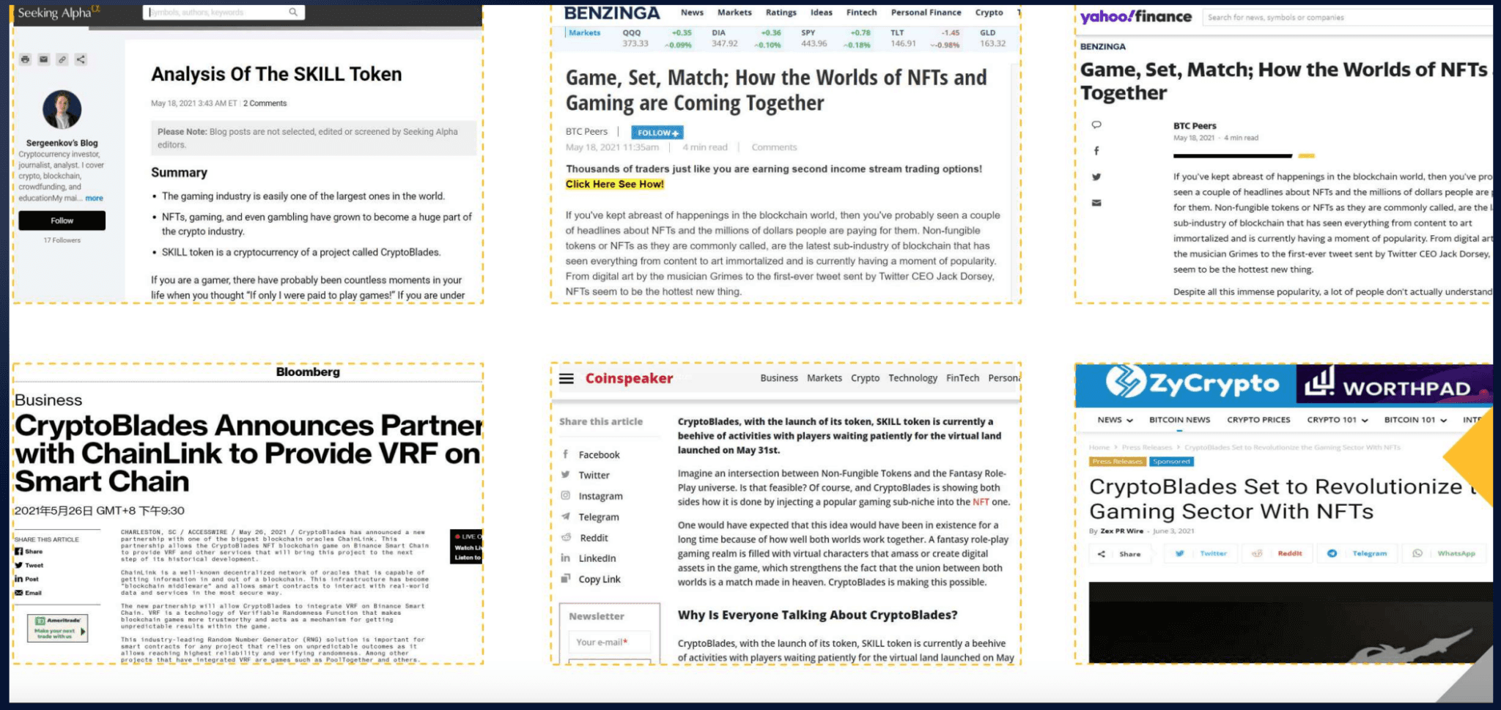Share Coinspeaker article on Telegram
Viewport: 1501px width, 710px height.
590,517
